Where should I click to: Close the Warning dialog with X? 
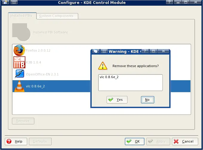163,51
